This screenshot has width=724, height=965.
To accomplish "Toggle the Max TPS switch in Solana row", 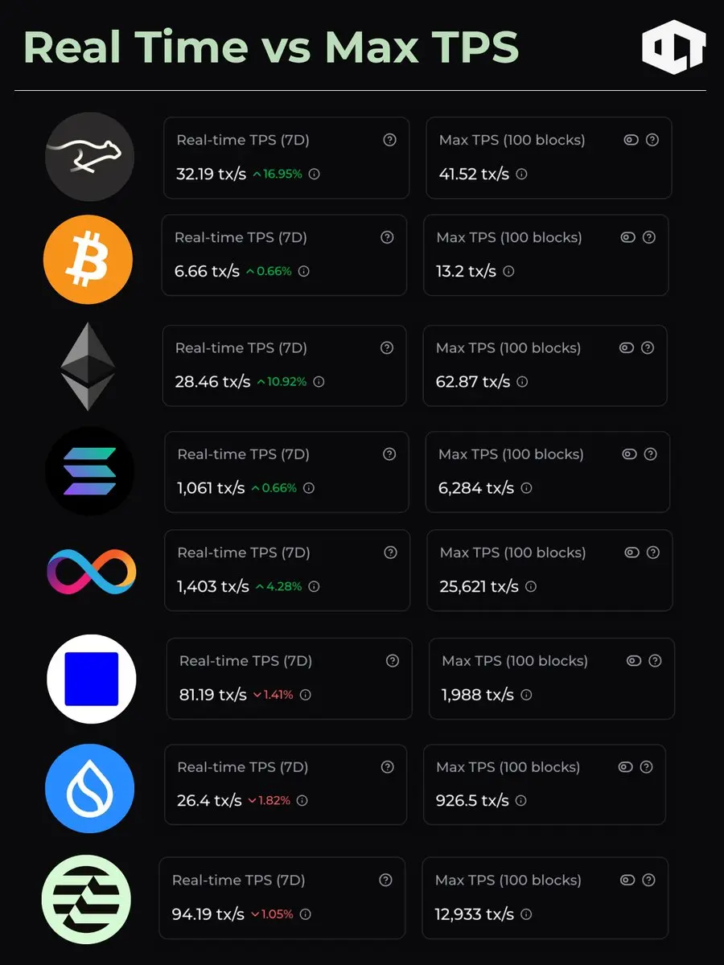I will tap(629, 454).
